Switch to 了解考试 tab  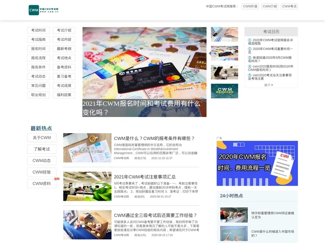click(x=42, y=149)
